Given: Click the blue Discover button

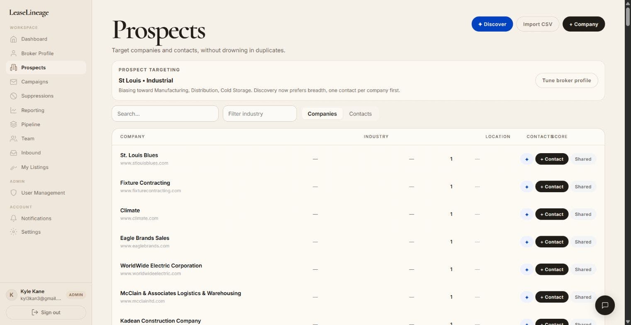Looking at the screenshot, I should point(492,24).
